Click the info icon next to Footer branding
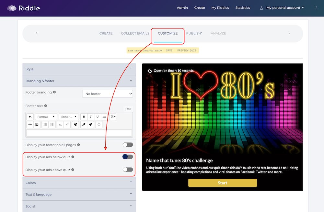324x212 pixels. 54,92
